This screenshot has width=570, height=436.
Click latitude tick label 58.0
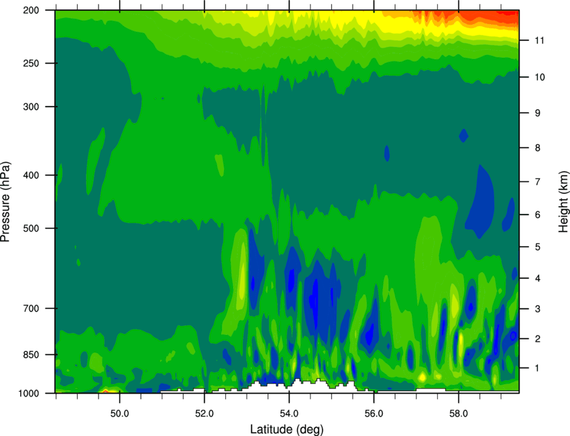pyautogui.click(x=459, y=414)
